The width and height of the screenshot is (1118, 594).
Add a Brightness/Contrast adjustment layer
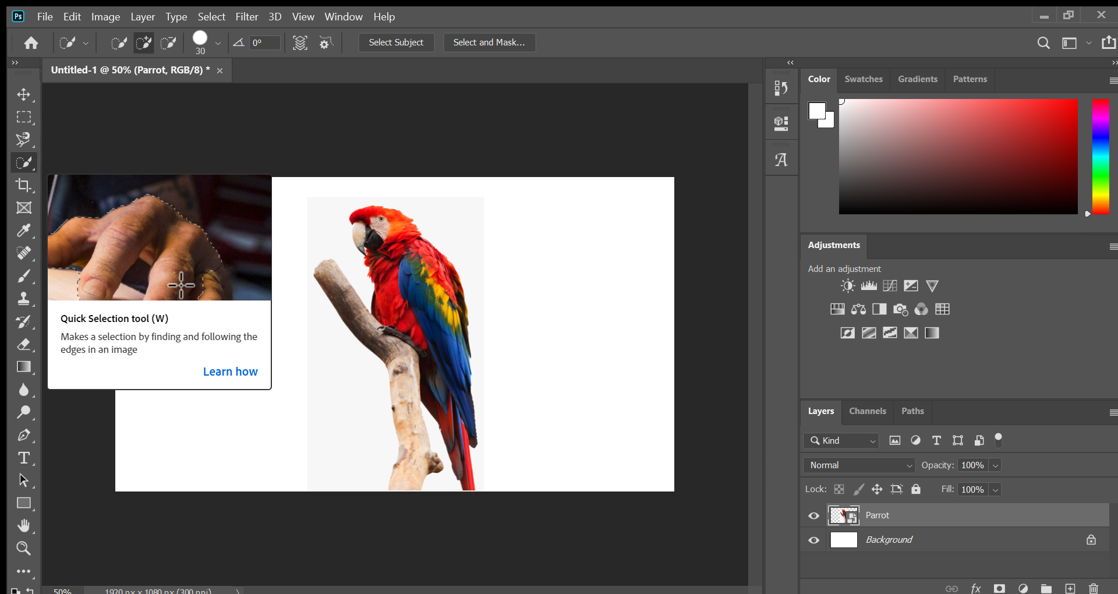click(847, 286)
